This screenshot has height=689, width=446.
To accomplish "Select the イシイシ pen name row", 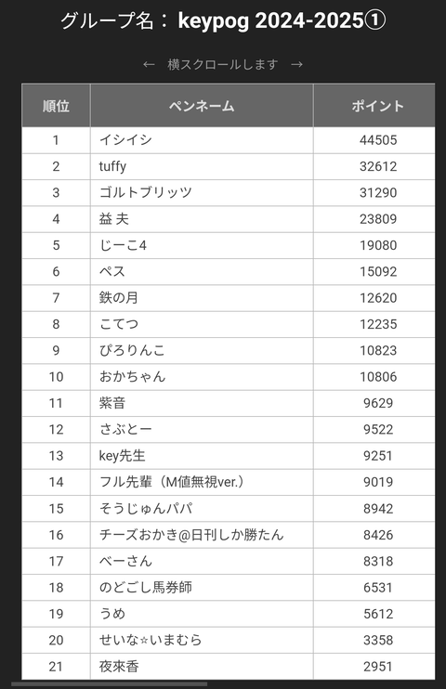I will click(x=229, y=140).
